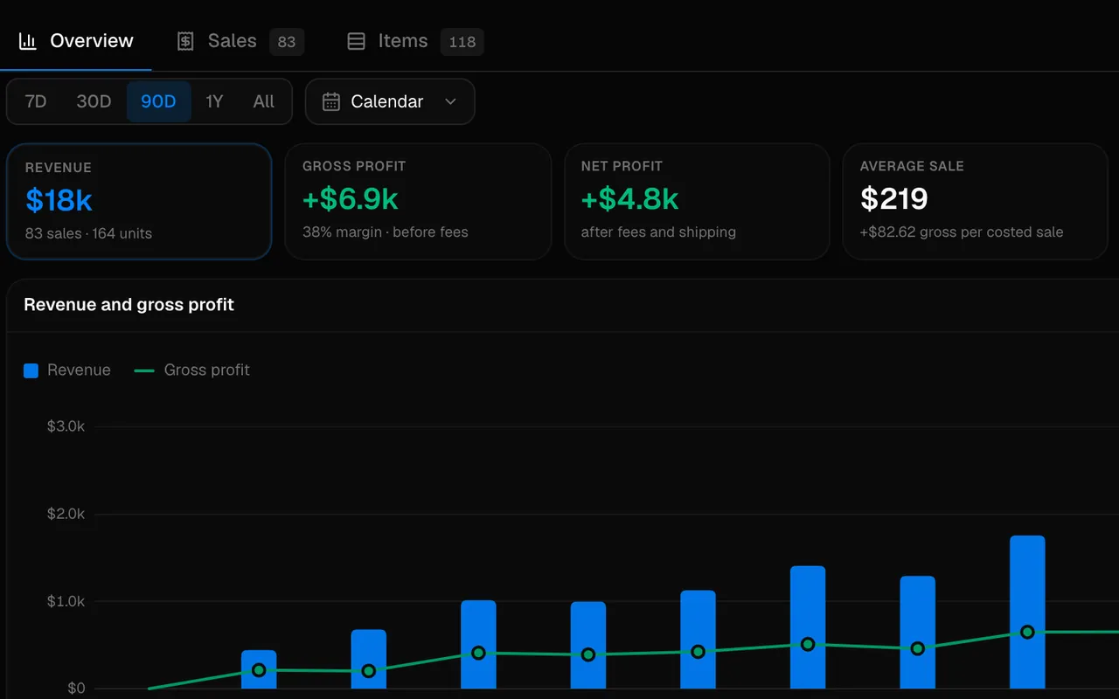Screen dimensions: 1119x699
Task: Select the 90D time range
Action: [x=158, y=101]
